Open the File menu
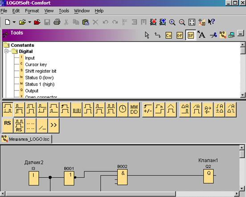The image size is (246, 197). pos(4,11)
